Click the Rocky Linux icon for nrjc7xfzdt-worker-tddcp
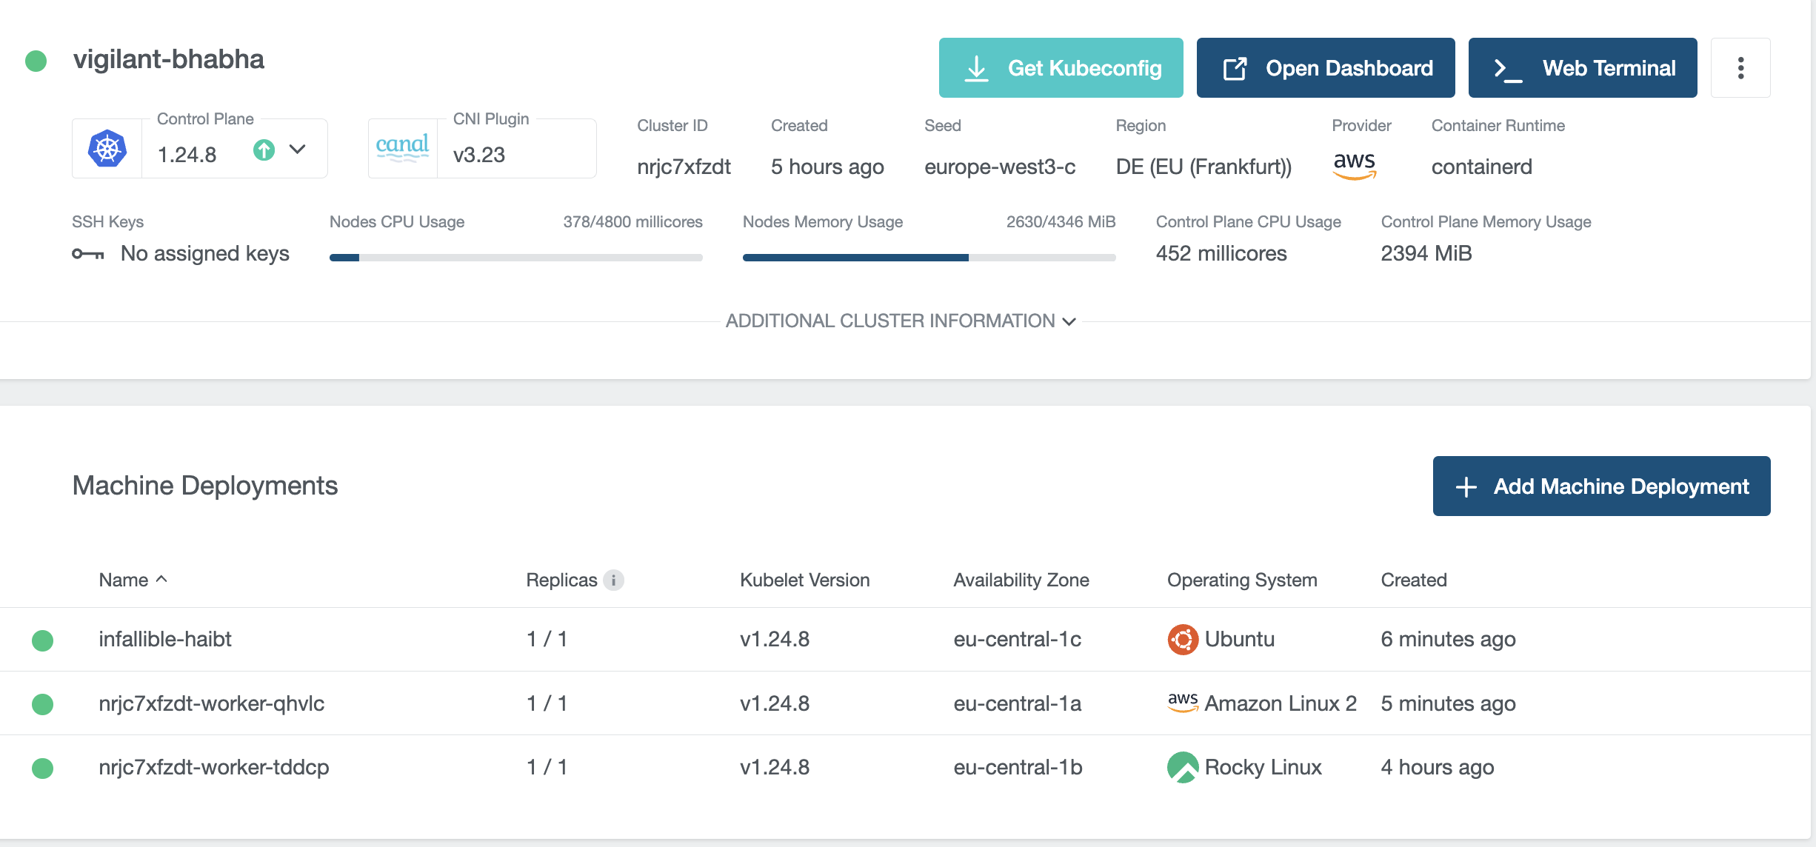 pyautogui.click(x=1183, y=767)
